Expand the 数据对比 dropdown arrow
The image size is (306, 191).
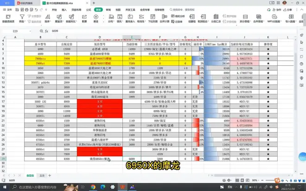click(76, 22)
